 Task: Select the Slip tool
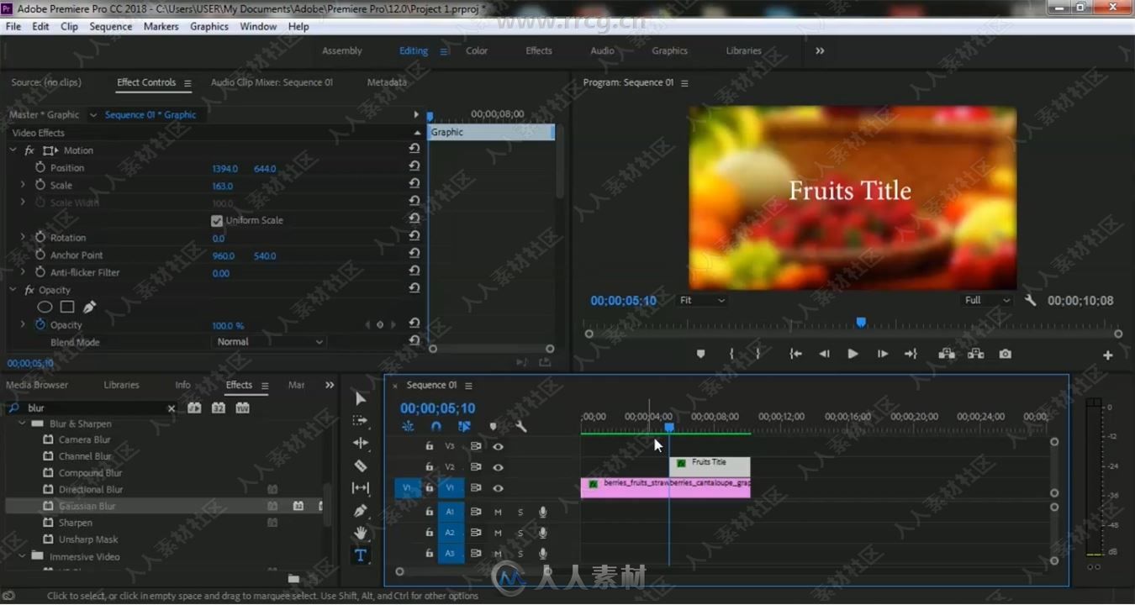pyautogui.click(x=360, y=488)
